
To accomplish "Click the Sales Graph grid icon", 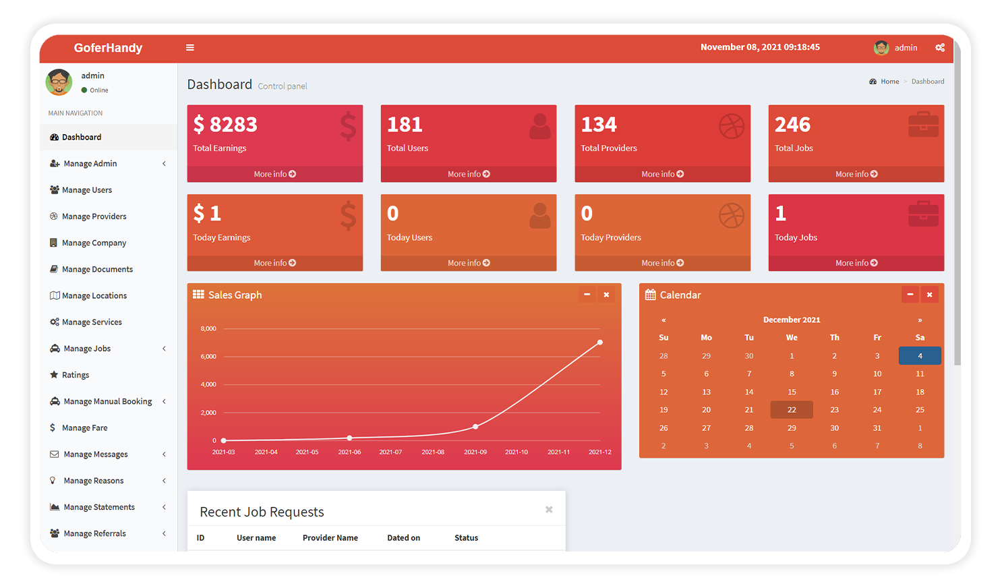I will pos(198,295).
